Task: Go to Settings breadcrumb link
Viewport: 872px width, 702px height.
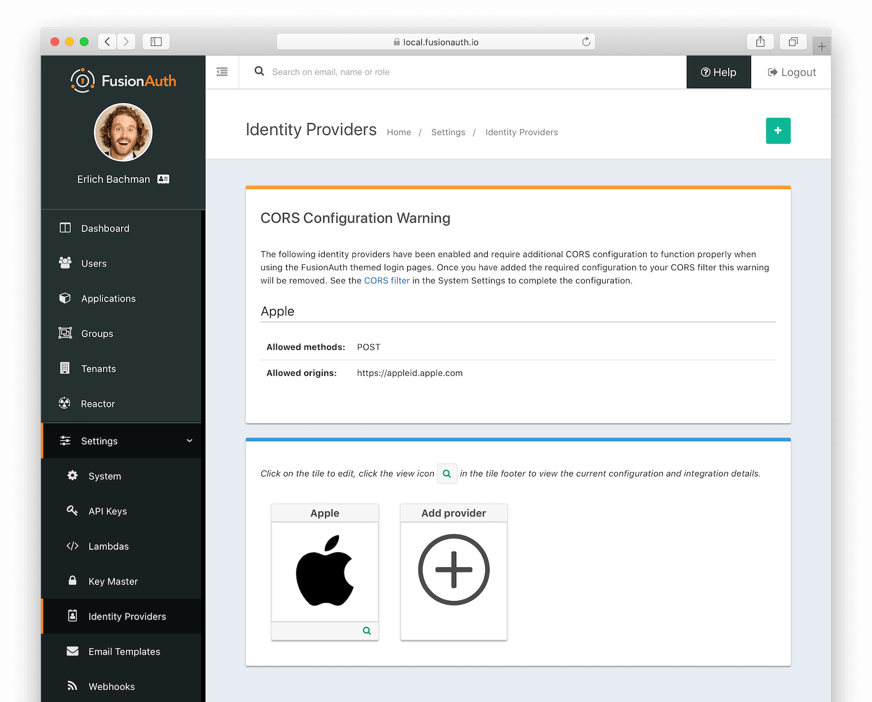Action: tap(448, 132)
